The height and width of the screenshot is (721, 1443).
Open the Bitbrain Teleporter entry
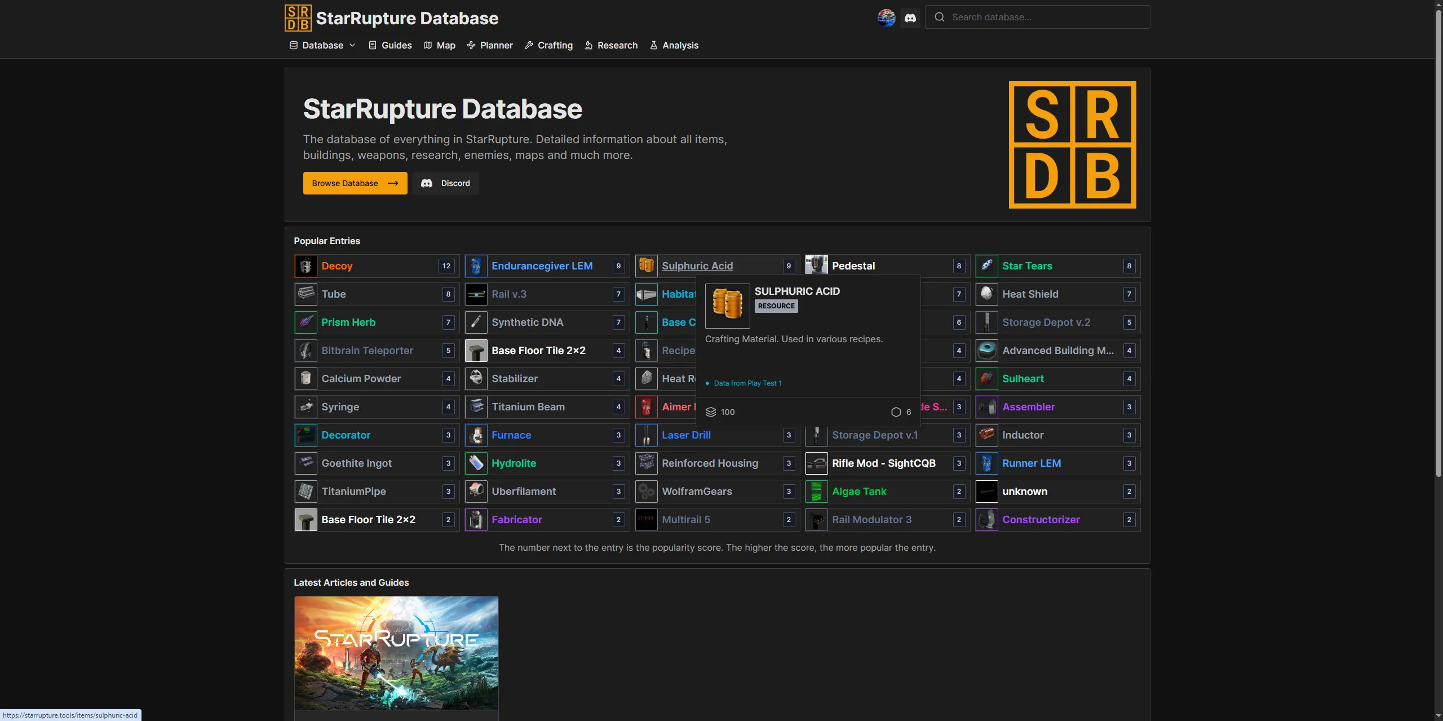pos(377,351)
